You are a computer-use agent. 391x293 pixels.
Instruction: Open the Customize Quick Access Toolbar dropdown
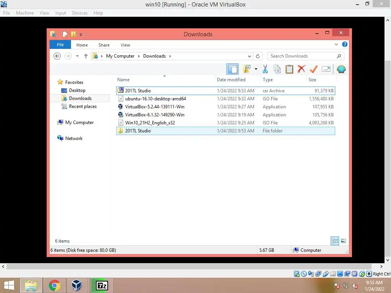click(x=81, y=35)
